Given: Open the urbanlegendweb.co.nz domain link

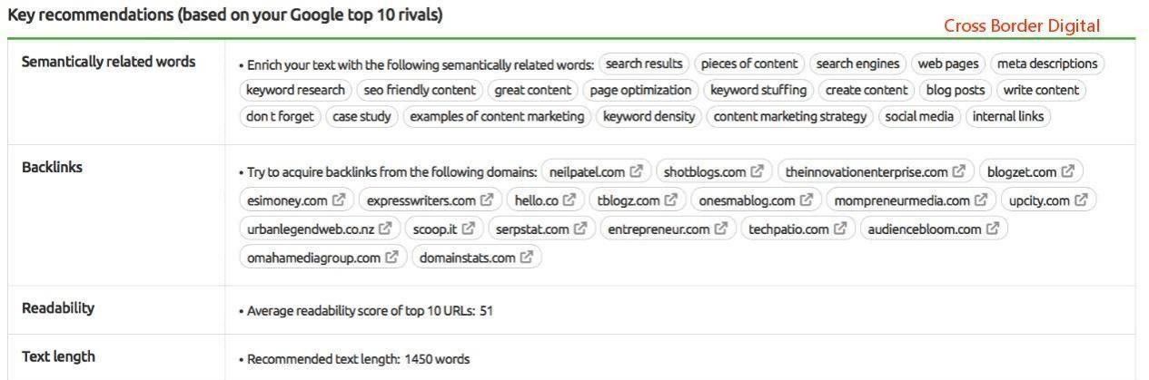Looking at the screenshot, I should point(311,229).
